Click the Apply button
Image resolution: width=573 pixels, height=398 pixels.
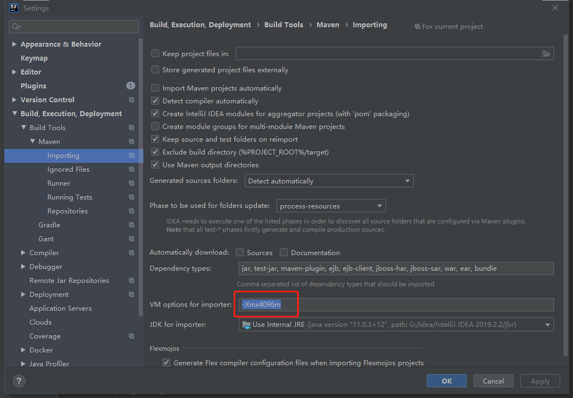(540, 381)
